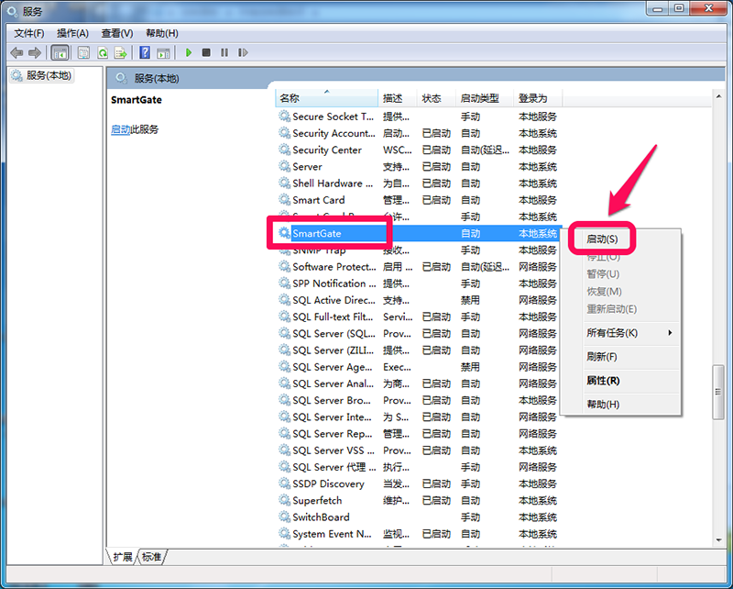Click the blue Help question mark icon
This screenshot has width=733, height=589.
[145, 53]
